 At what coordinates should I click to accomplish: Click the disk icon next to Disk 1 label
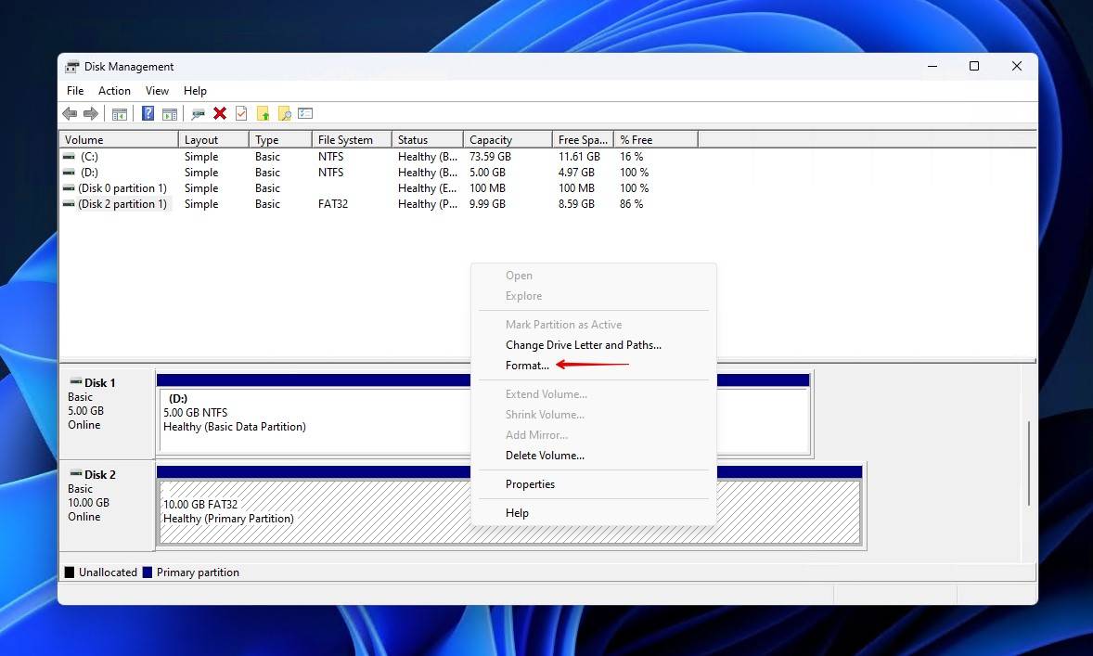click(x=76, y=382)
